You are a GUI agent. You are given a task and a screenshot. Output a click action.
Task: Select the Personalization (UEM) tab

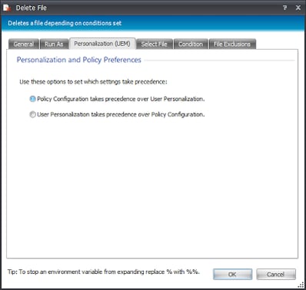[x=102, y=44]
